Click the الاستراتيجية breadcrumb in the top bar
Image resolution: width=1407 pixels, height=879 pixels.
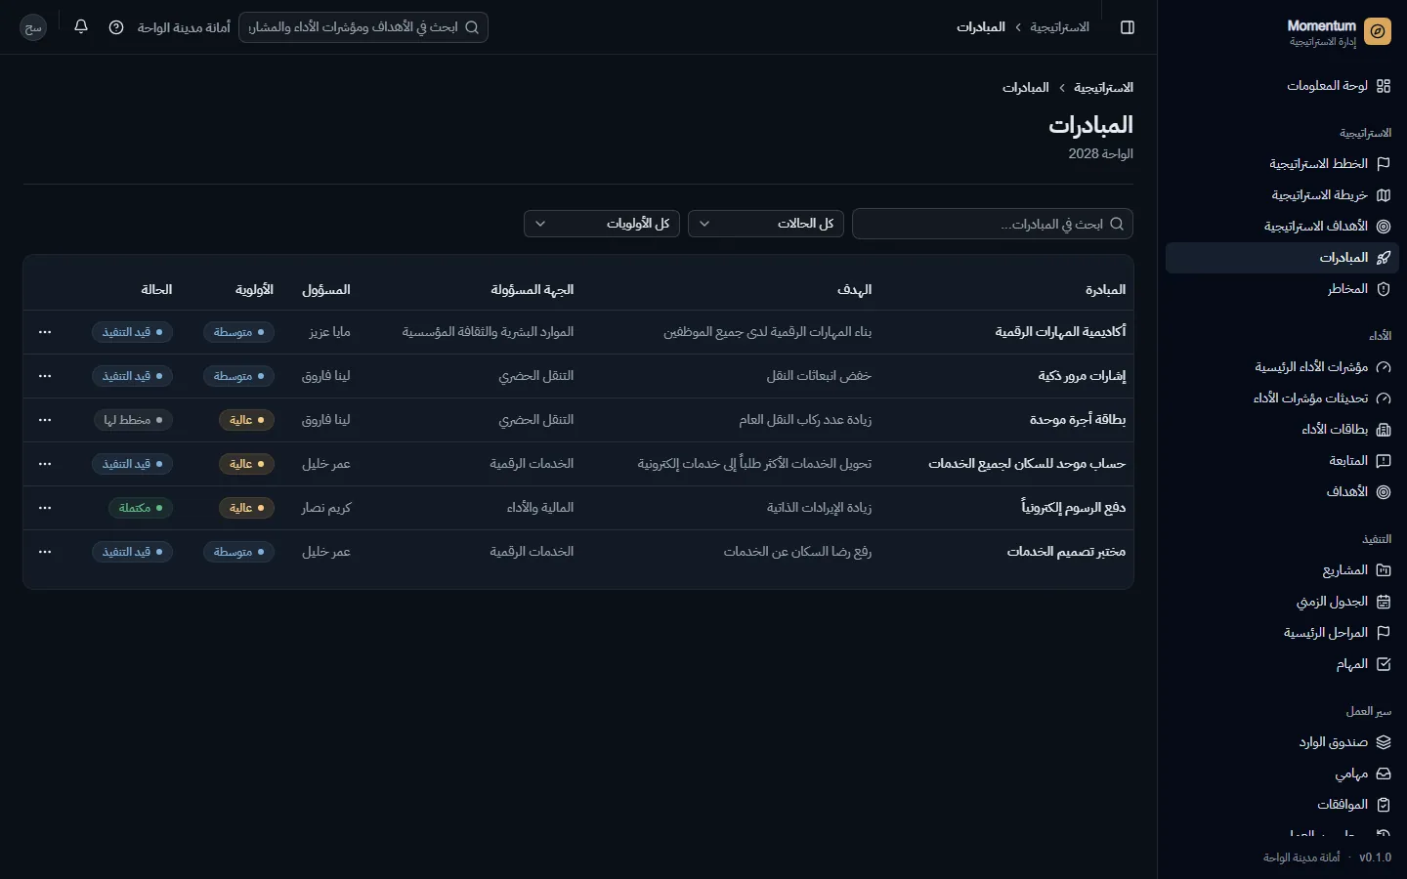point(1059,27)
